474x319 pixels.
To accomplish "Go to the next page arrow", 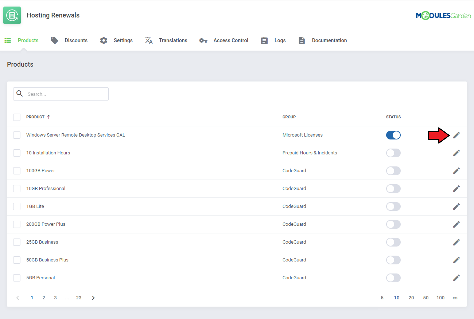I will [93, 298].
